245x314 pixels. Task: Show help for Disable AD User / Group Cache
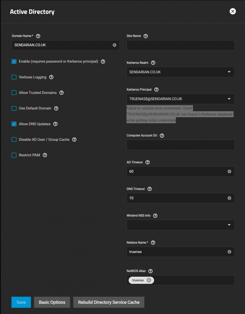point(74,139)
